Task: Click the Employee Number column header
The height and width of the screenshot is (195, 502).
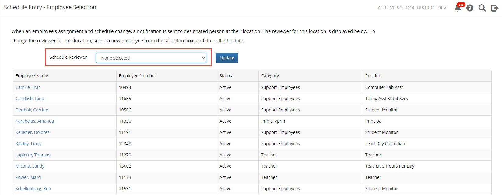Action: (x=137, y=76)
